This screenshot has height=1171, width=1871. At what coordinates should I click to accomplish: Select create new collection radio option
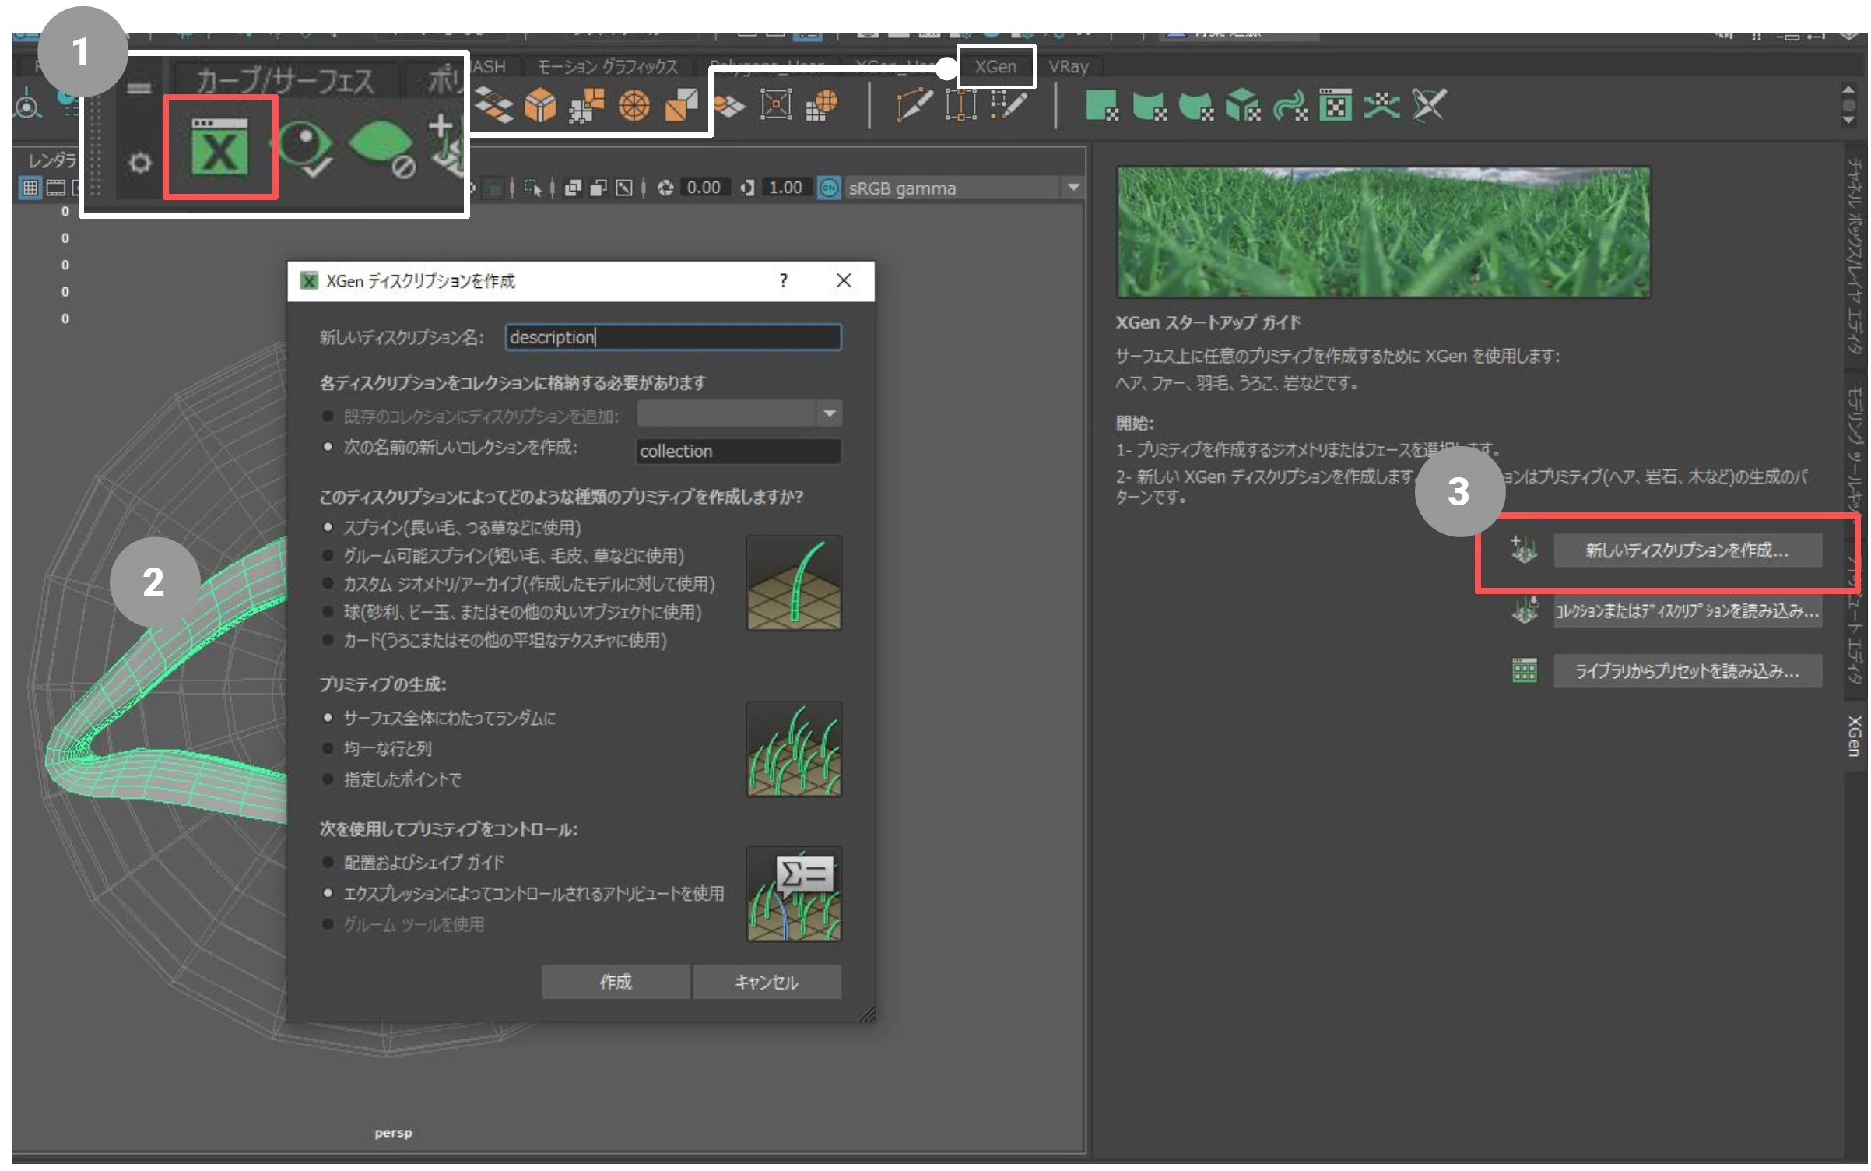328,447
